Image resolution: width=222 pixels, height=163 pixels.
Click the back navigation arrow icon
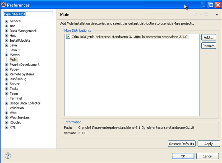pyautogui.click(x=195, y=14)
